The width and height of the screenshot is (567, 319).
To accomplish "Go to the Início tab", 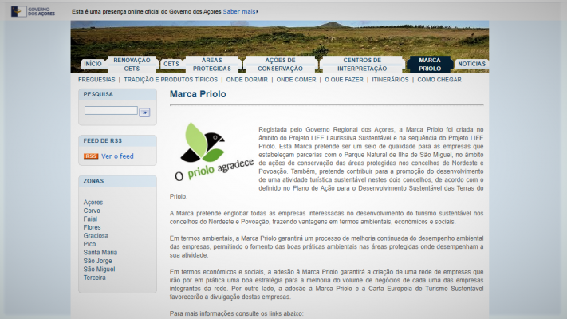I will point(93,64).
